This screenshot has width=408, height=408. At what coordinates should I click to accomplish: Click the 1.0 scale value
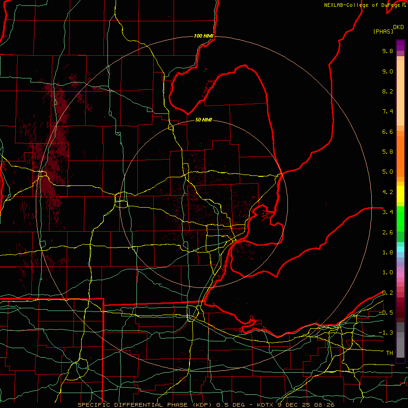pos(388,272)
